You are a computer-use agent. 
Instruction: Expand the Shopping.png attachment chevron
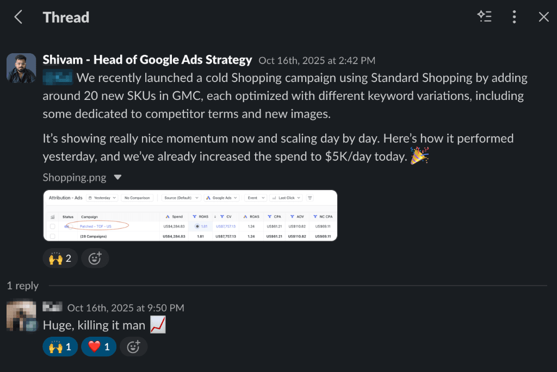click(x=116, y=177)
